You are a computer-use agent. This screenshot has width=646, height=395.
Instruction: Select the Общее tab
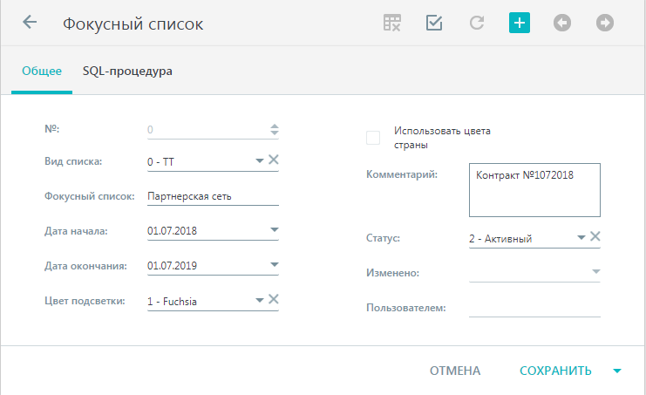point(42,71)
